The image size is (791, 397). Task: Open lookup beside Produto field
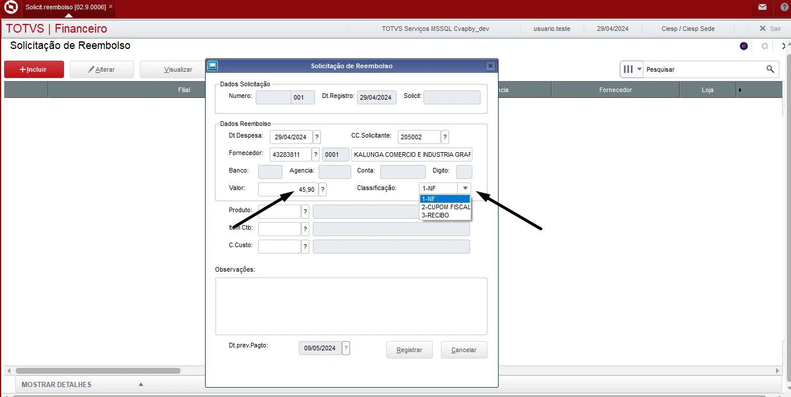pyautogui.click(x=305, y=211)
